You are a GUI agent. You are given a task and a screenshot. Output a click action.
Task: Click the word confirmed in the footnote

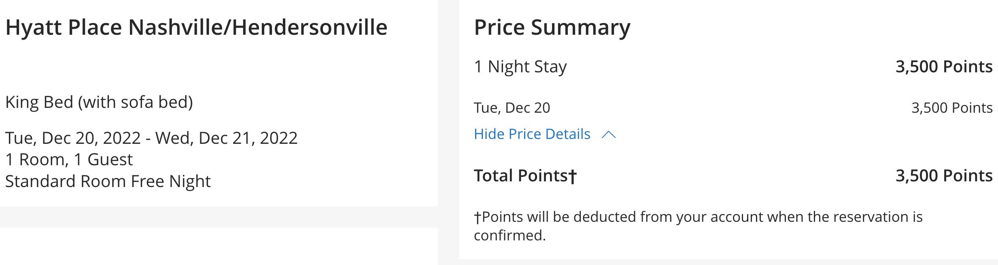pos(510,236)
